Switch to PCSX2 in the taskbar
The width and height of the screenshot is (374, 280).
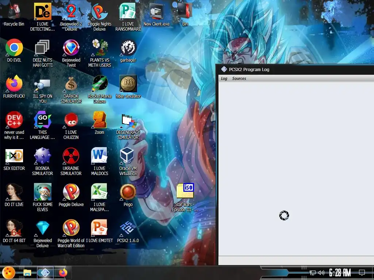tap(45, 273)
